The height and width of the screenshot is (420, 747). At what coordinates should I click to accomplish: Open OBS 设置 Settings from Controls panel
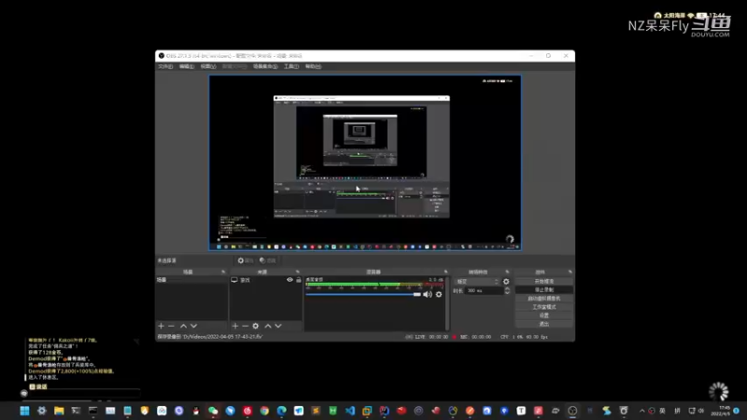pyautogui.click(x=544, y=315)
